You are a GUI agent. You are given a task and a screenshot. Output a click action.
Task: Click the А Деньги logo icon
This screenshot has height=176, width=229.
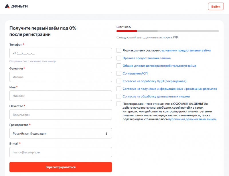coord(7,6)
